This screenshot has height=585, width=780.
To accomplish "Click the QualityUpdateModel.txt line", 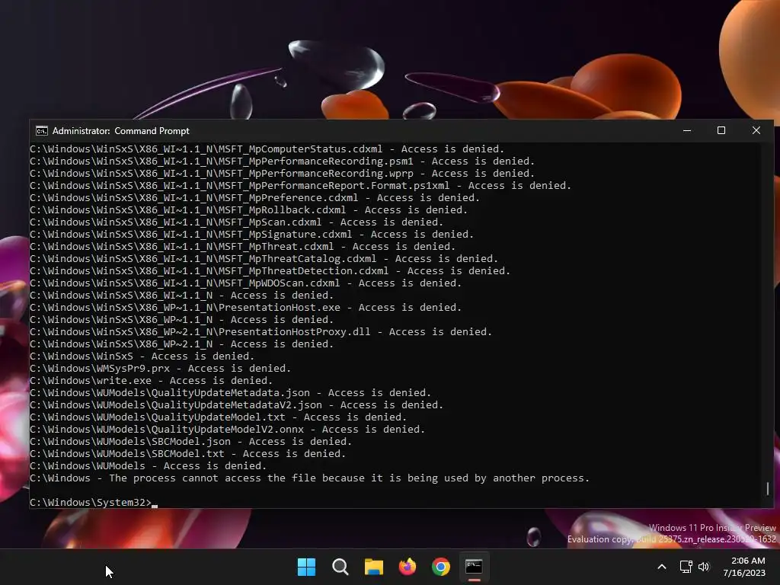I will pos(219,417).
